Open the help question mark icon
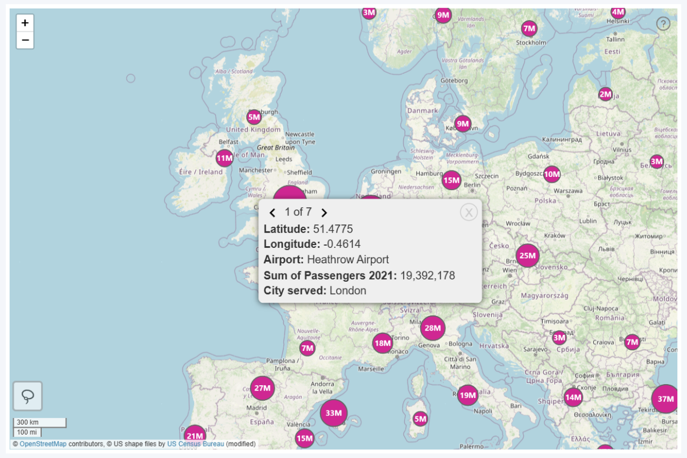This screenshot has width=687, height=458. click(x=663, y=23)
